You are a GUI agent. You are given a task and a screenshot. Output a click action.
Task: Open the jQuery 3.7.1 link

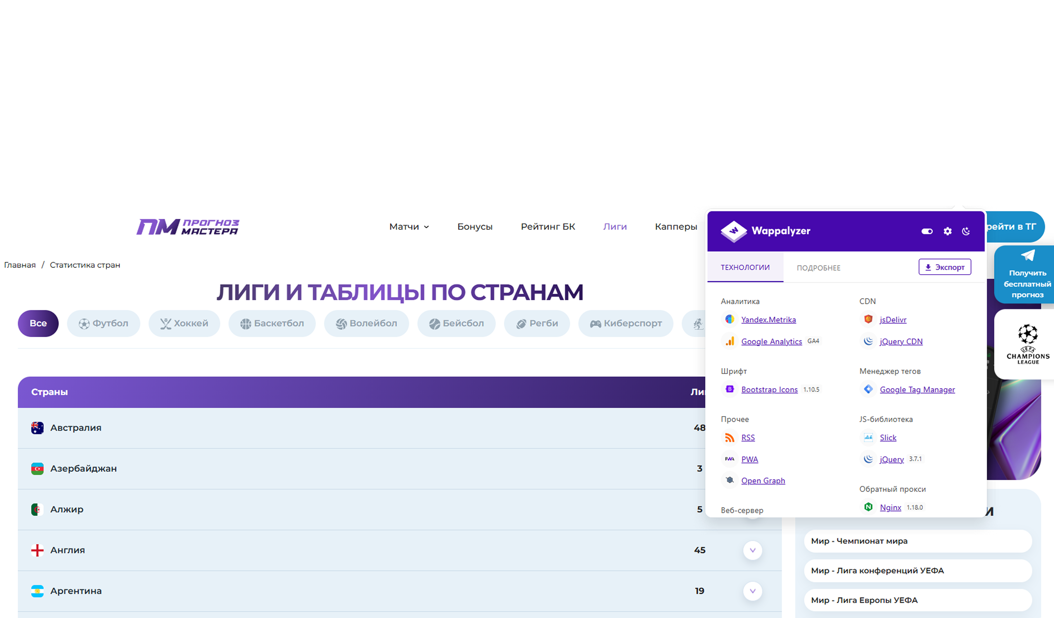891,459
